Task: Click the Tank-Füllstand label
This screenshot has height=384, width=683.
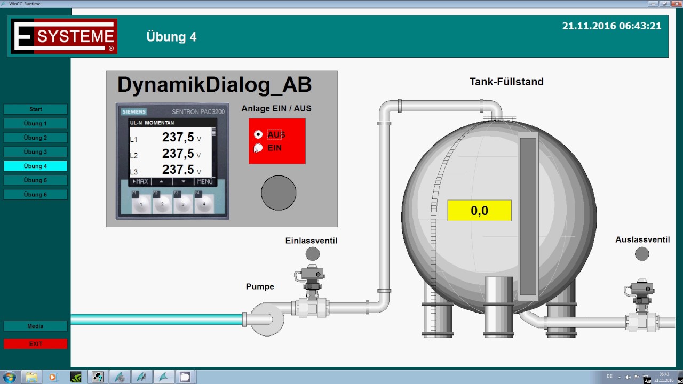Action: click(x=506, y=82)
